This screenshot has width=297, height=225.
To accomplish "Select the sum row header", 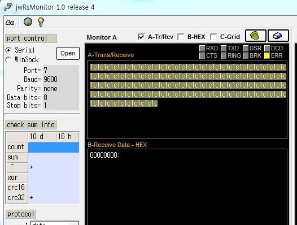I will pyautogui.click(x=17, y=157).
